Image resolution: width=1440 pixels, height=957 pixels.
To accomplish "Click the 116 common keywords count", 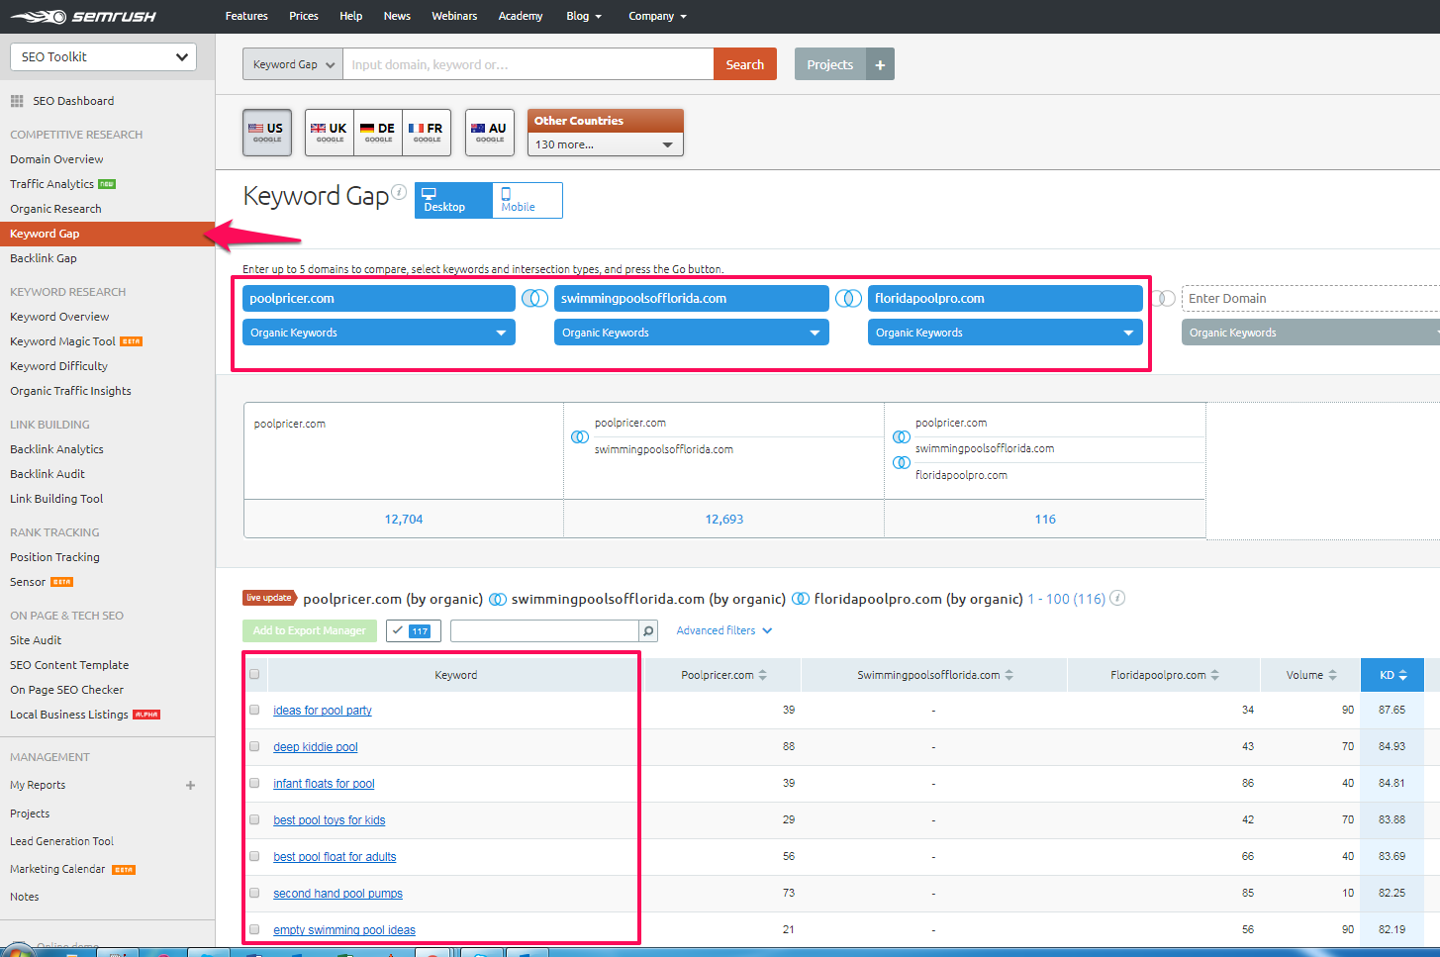I will click(1045, 519).
